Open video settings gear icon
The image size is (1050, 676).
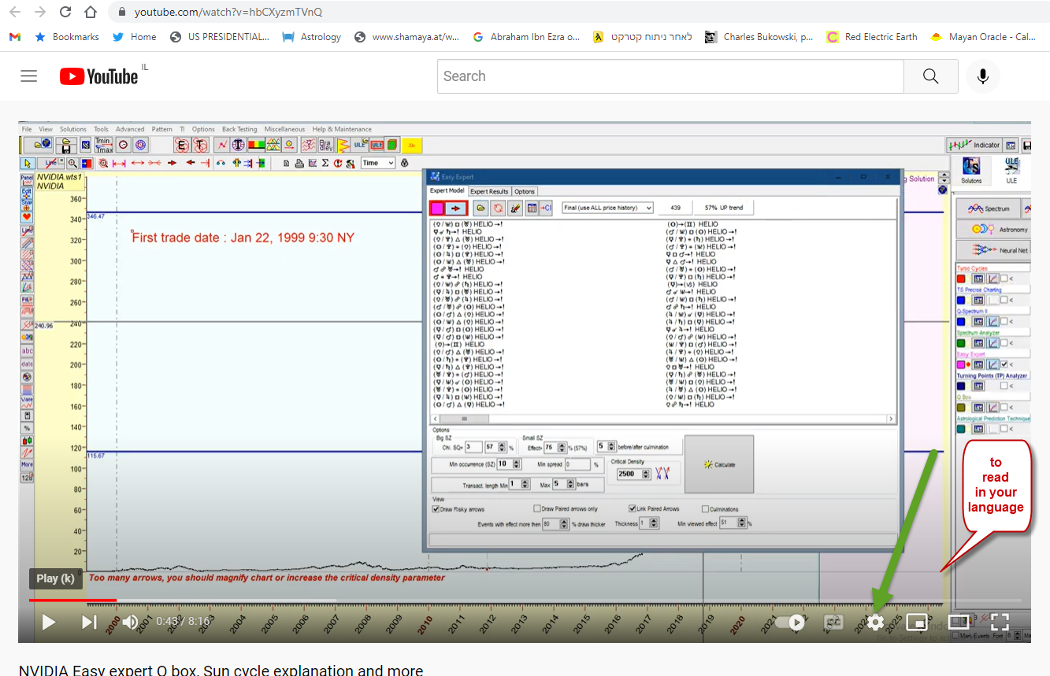875,622
